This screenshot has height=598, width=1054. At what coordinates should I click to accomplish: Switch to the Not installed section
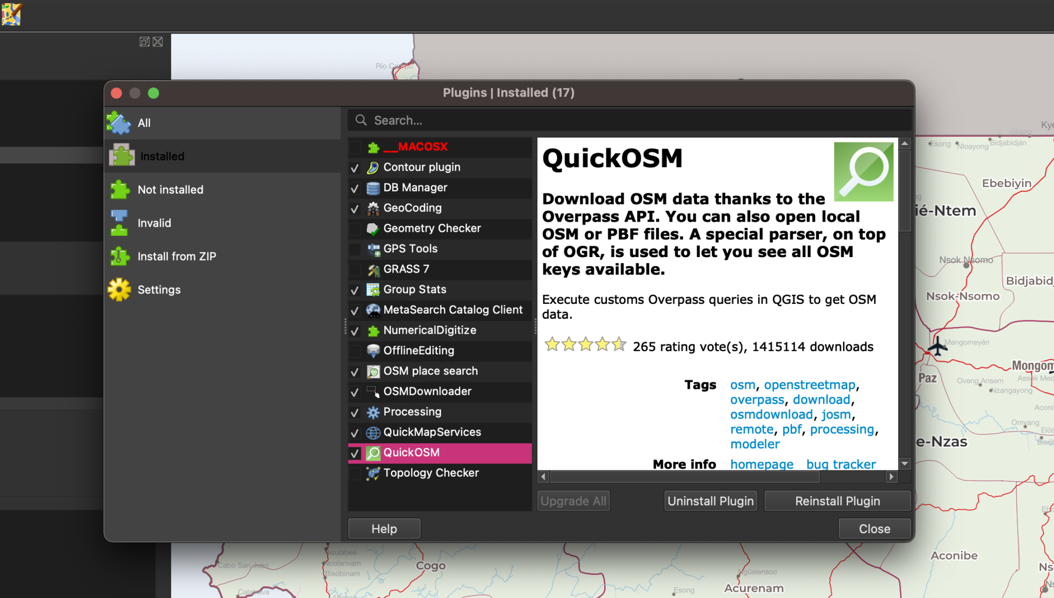coord(170,189)
